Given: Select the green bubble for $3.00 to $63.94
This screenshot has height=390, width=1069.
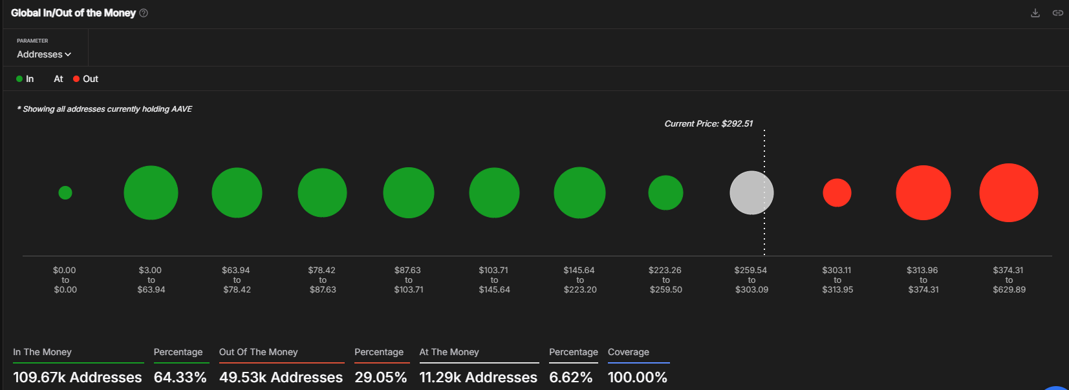Looking at the screenshot, I should point(151,192).
